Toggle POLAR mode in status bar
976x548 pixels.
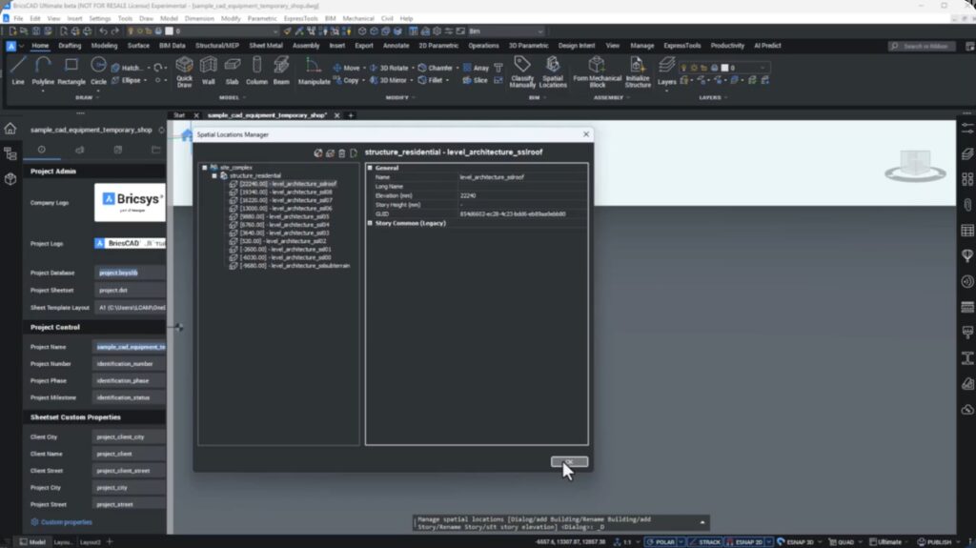click(661, 541)
